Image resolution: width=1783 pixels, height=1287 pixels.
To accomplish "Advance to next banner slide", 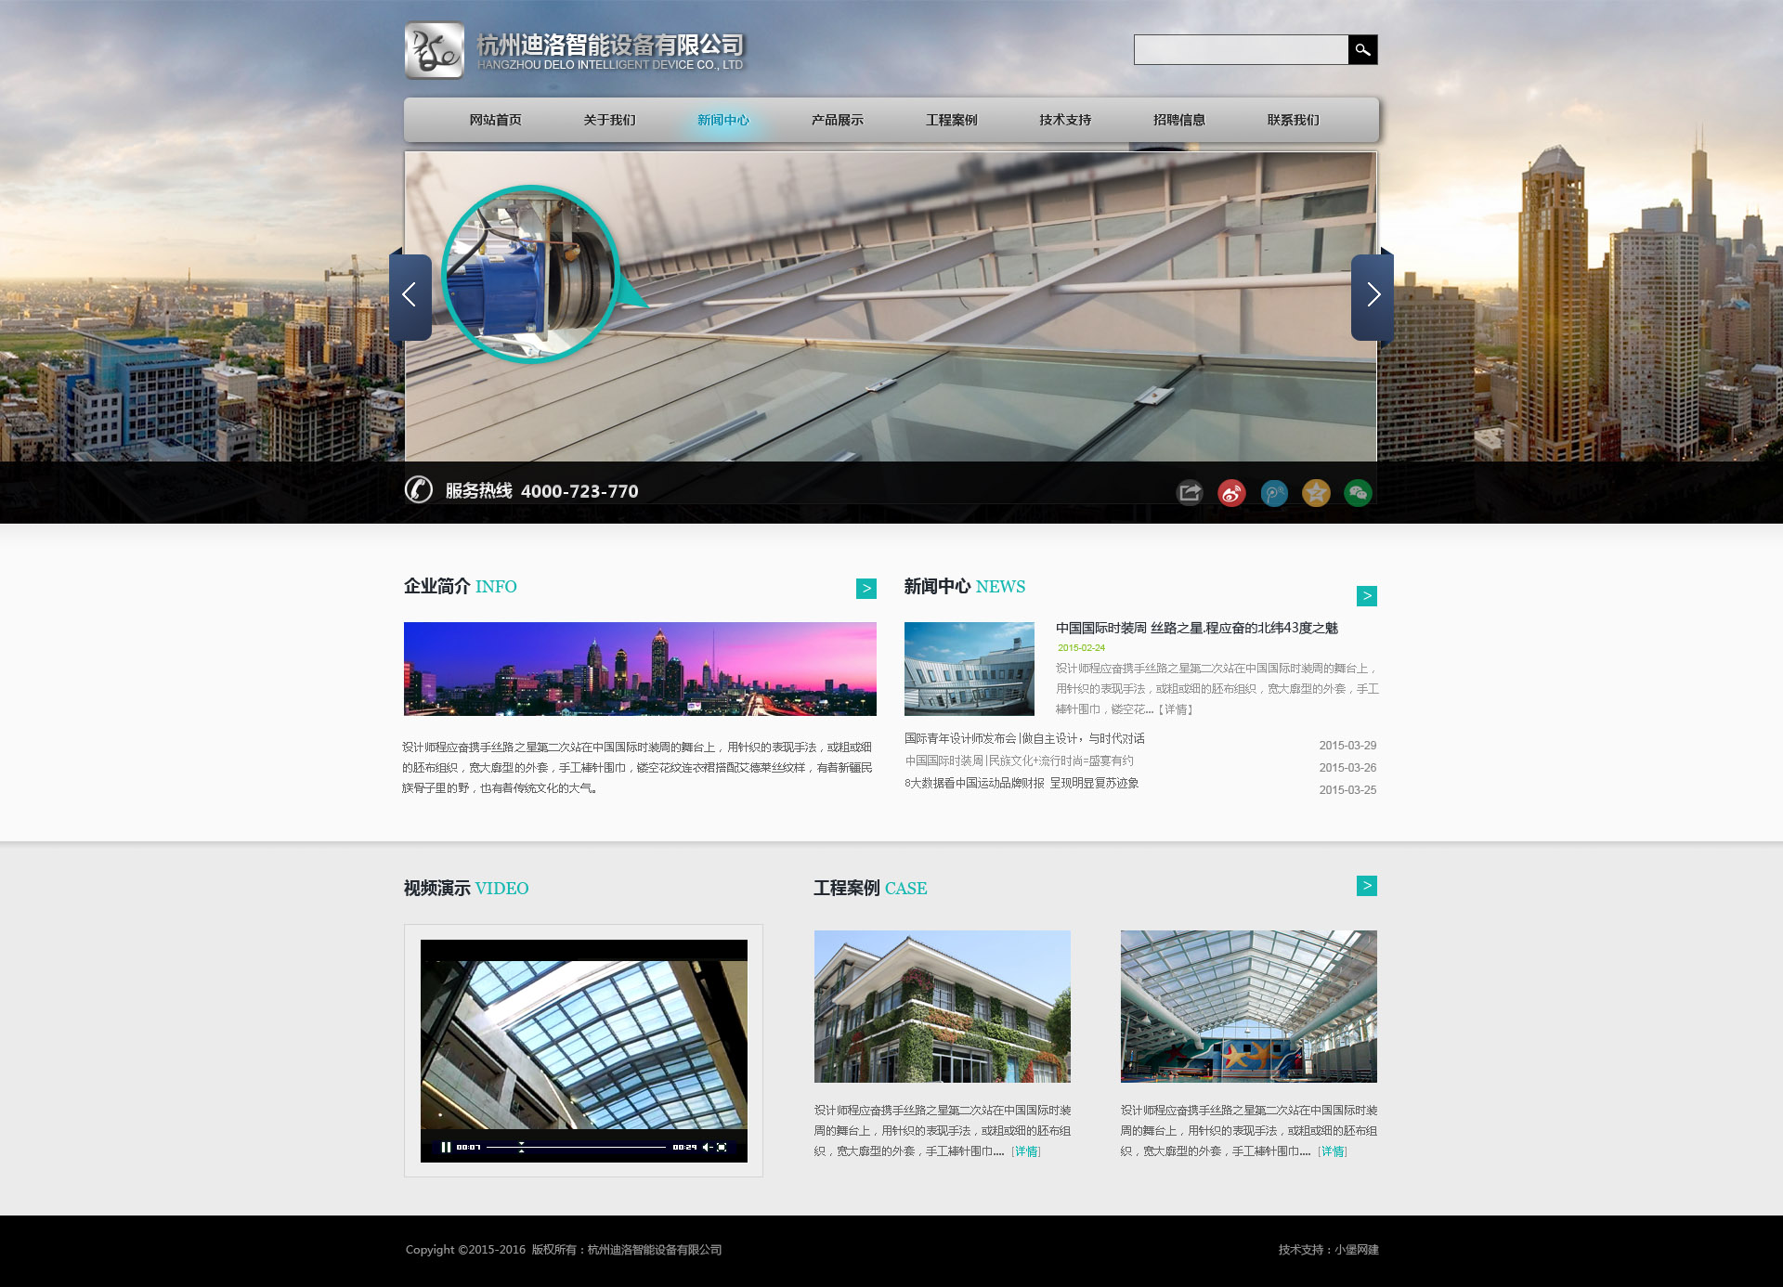I will (1373, 295).
